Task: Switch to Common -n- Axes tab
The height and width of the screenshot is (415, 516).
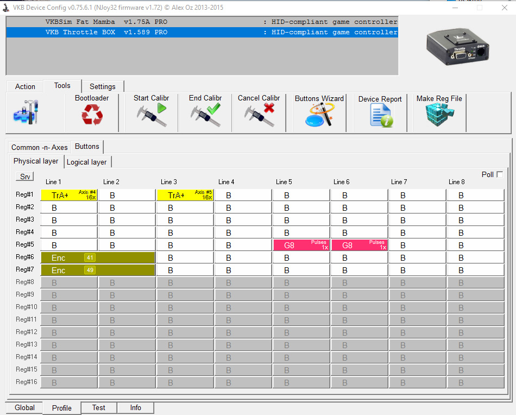Action: coord(40,147)
